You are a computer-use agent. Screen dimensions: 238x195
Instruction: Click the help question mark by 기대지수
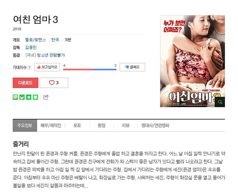coord(30,68)
